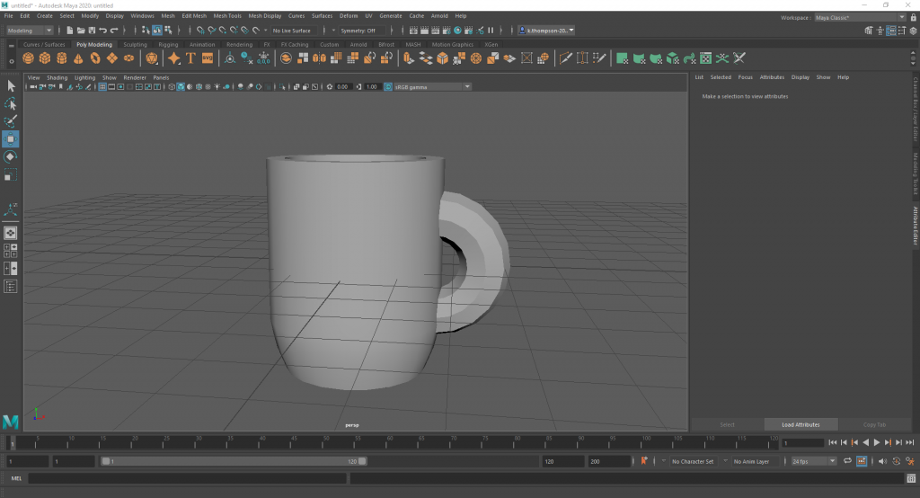Click the polygon Type text tool icon
The image size is (920, 498).
pos(191,58)
